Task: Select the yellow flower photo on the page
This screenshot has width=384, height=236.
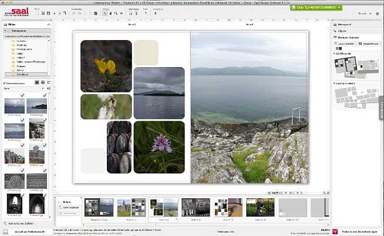Action: click(x=106, y=66)
